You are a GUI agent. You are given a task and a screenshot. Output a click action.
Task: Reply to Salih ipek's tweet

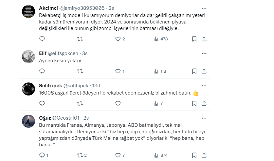(x=42, y=103)
